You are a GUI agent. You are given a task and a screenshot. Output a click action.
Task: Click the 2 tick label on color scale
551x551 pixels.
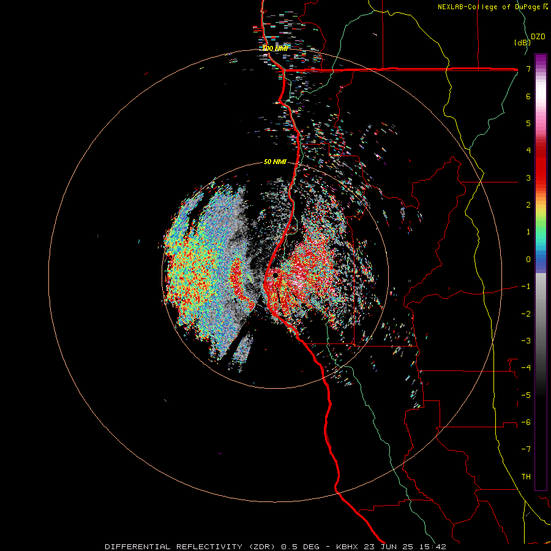[528, 205]
